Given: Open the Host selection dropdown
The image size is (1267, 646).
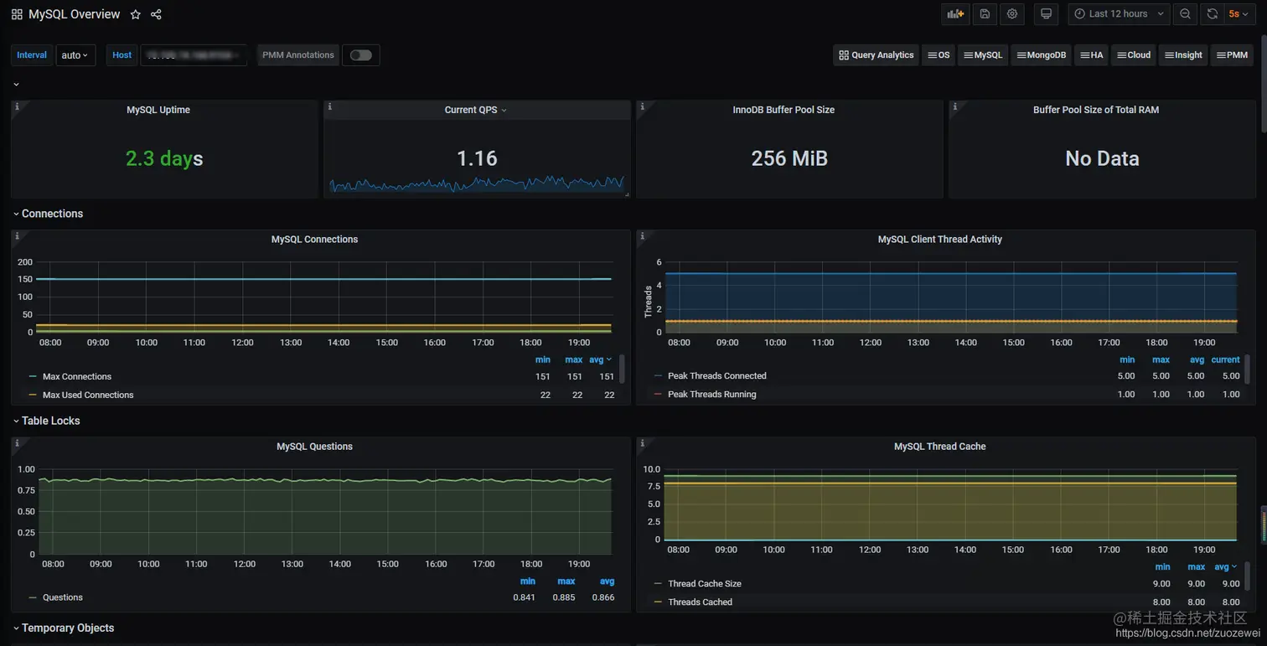Looking at the screenshot, I should click(x=194, y=55).
